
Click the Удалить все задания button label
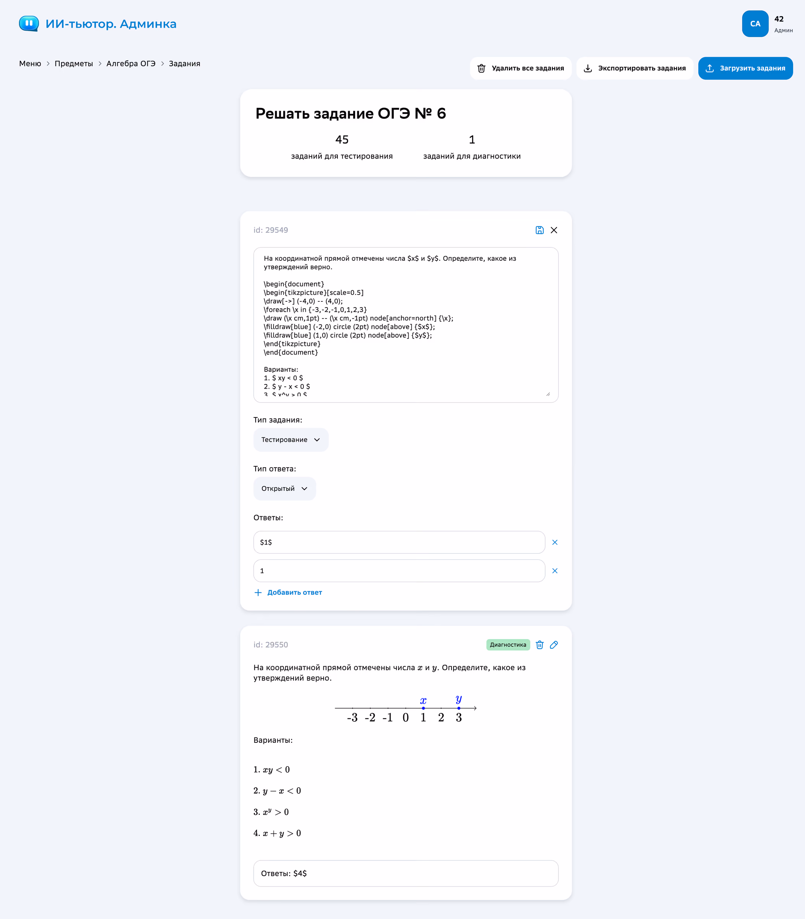pyautogui.click(x=528, y=68)
